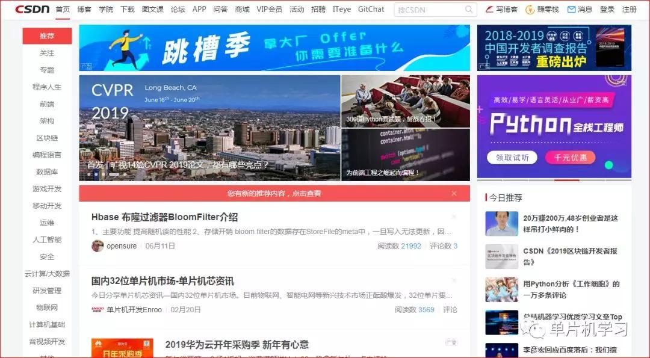Image resolution: width=650 pixels, height=358 pixels.
Task: Open the 为前端工程之崛起而编程 thumbnail
Action: (406, 155)
